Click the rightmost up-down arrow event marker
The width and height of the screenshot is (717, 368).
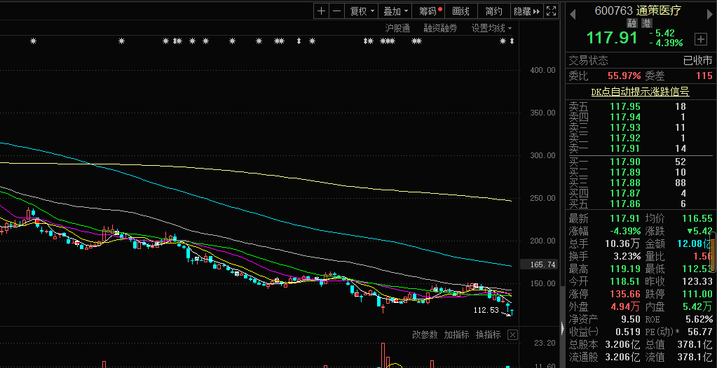point(512,41)
